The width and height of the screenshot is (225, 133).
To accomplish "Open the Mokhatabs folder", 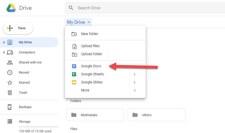I will point(95,115).
